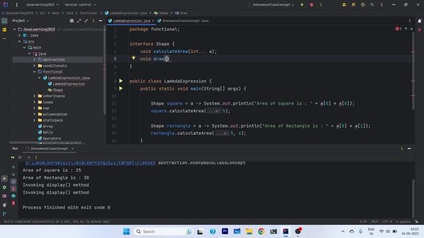Expand the polymorphism folder
The image size is (424, 238).
pos(34,114)
